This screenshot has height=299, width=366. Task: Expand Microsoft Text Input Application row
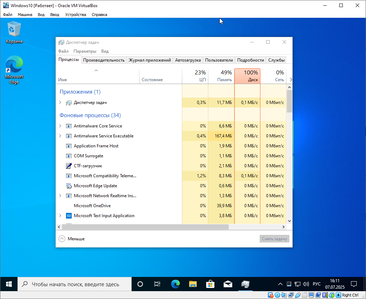coord(60,216)
